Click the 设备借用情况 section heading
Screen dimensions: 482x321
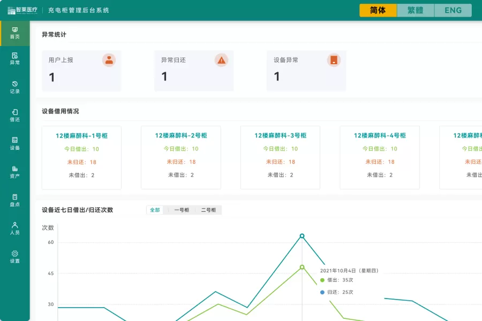pos(61,111)
